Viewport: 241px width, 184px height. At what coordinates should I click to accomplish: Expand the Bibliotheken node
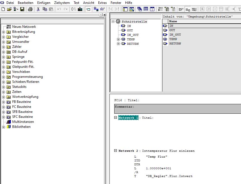(x=3, y=127)
